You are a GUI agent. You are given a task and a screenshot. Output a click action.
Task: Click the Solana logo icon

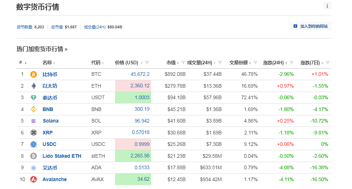(x=34, y=121)
